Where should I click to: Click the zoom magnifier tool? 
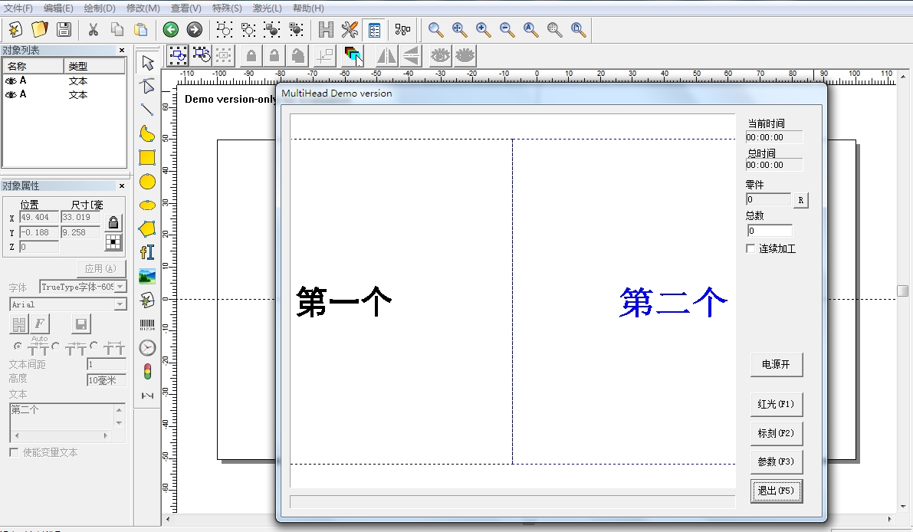point(435,29)
